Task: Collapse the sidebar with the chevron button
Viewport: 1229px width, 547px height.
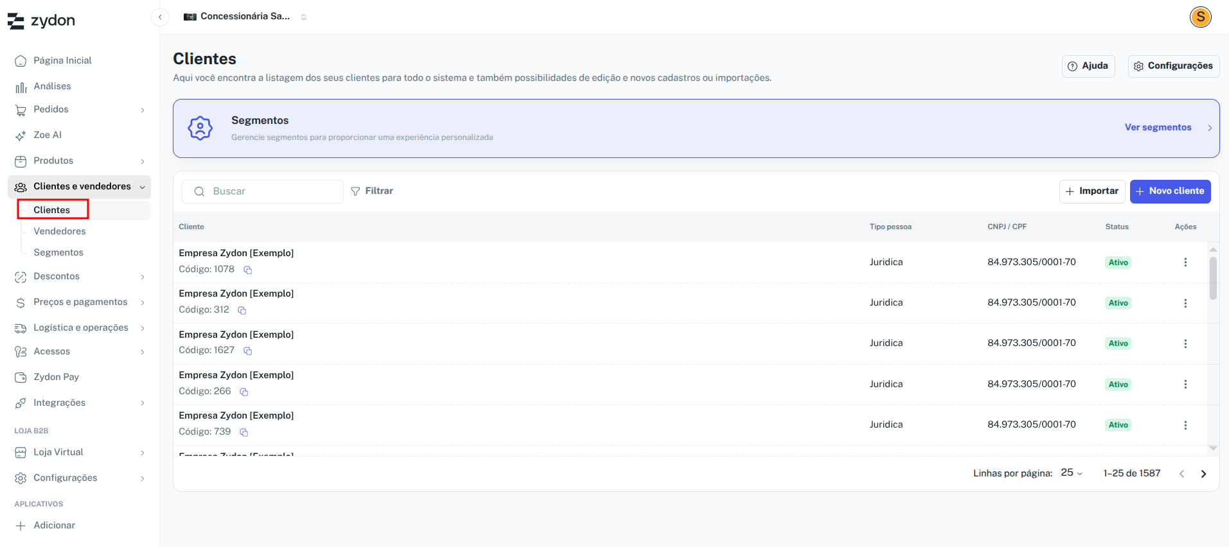Action: tap(160, 17)
